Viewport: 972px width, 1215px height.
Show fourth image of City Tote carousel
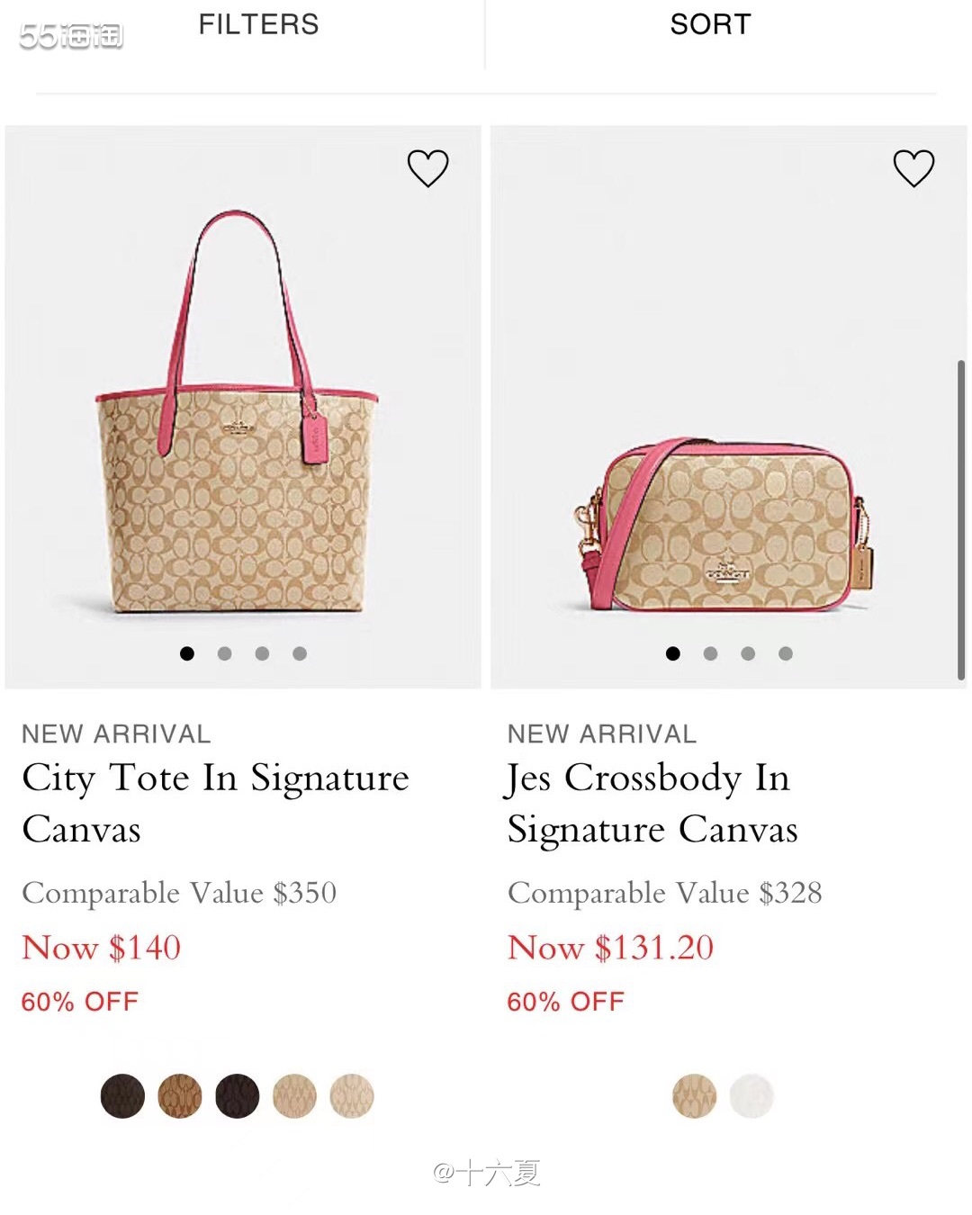coord(300,653)
